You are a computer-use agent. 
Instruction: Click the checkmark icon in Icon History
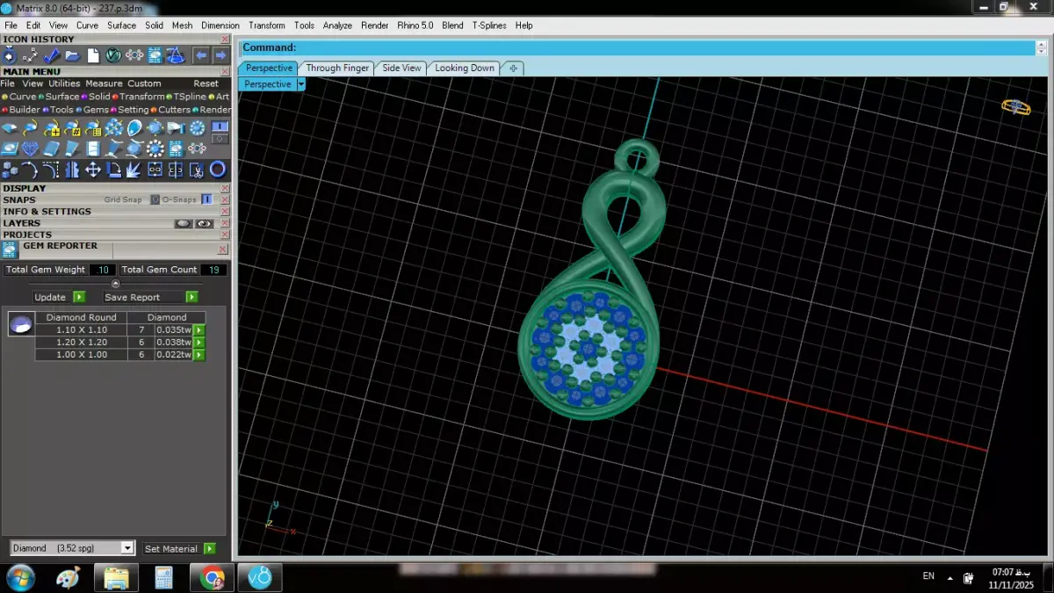[x=51, y=55]
